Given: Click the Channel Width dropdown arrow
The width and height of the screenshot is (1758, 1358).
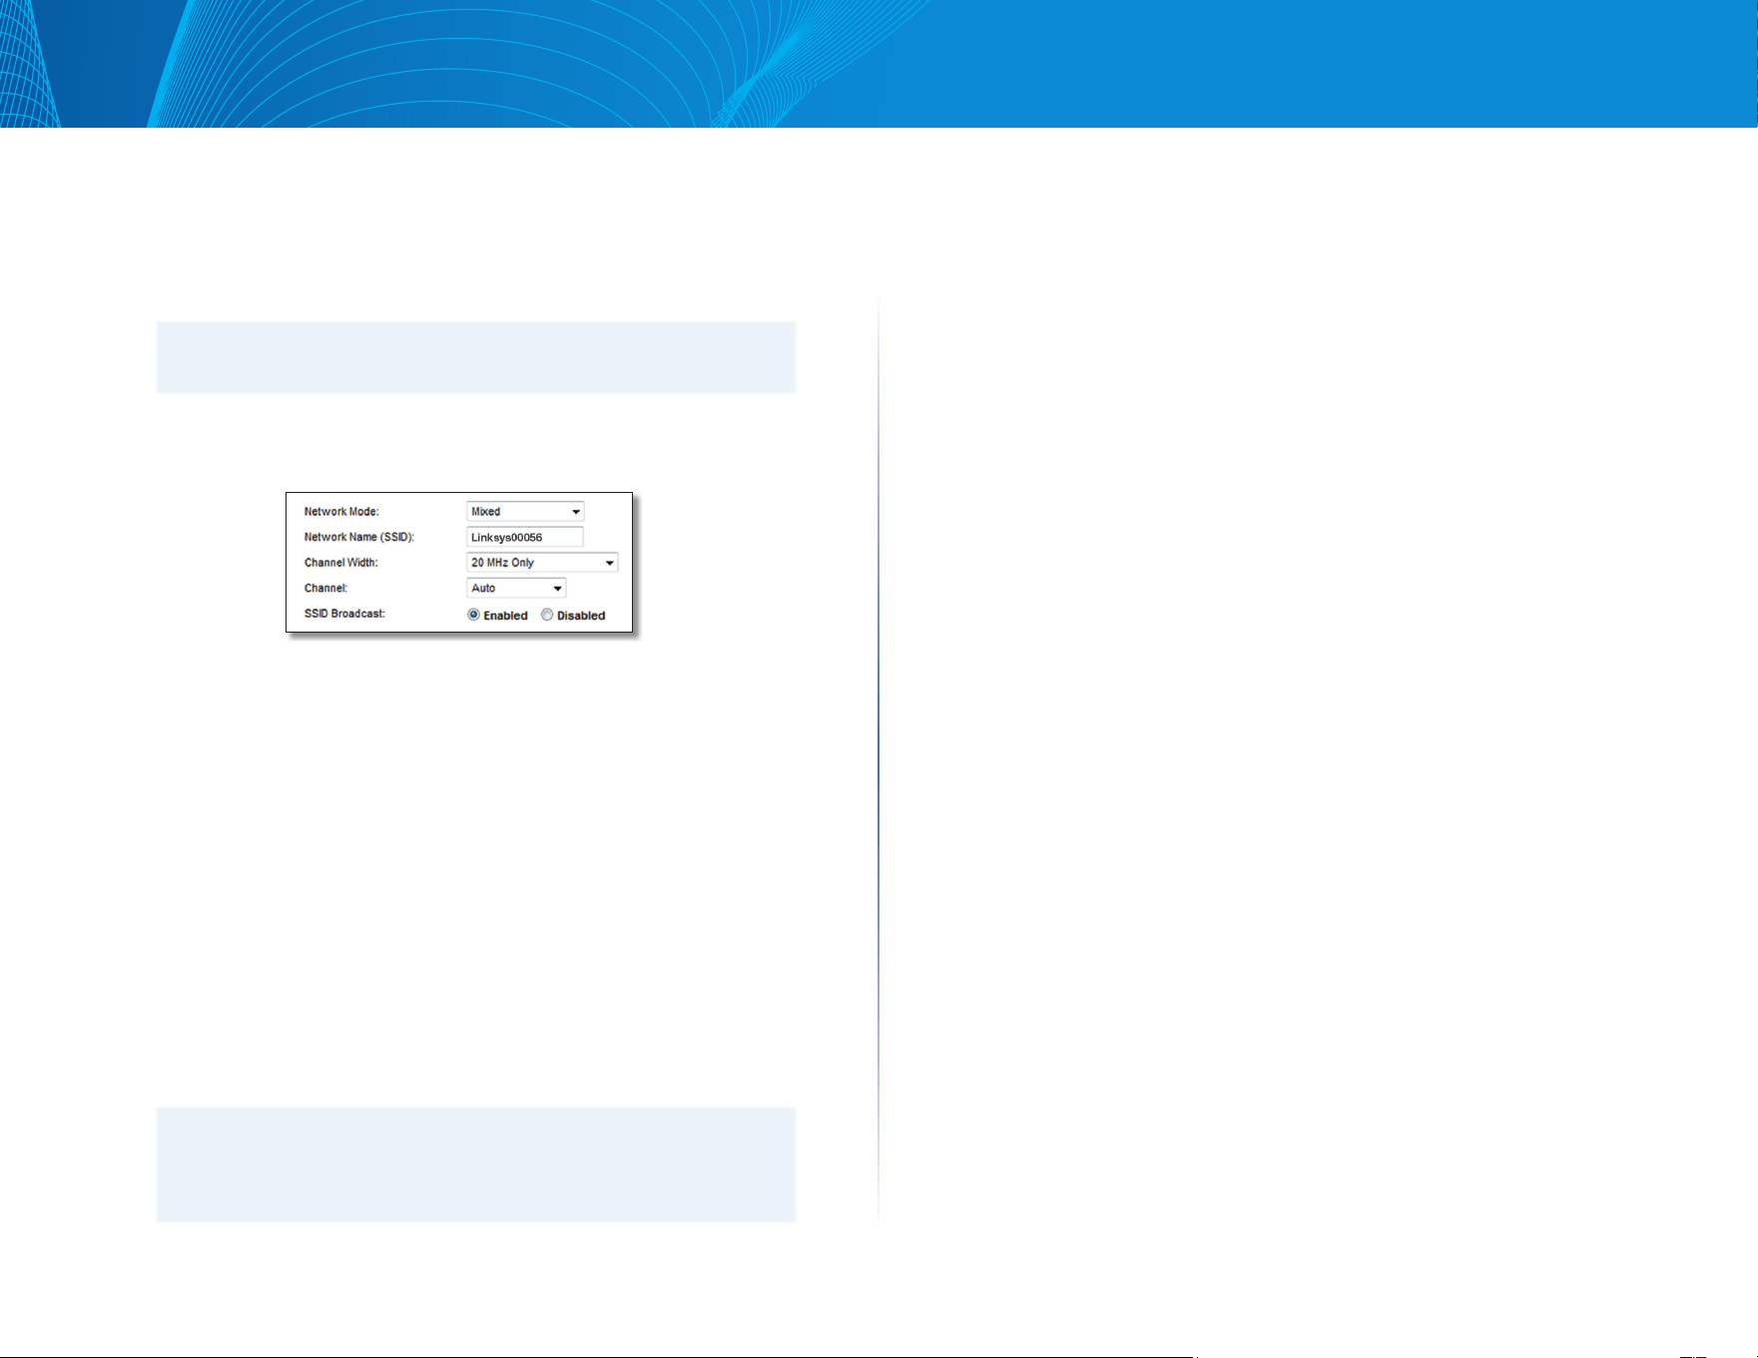Looking at the screenshot, I should tap(609, 563).
